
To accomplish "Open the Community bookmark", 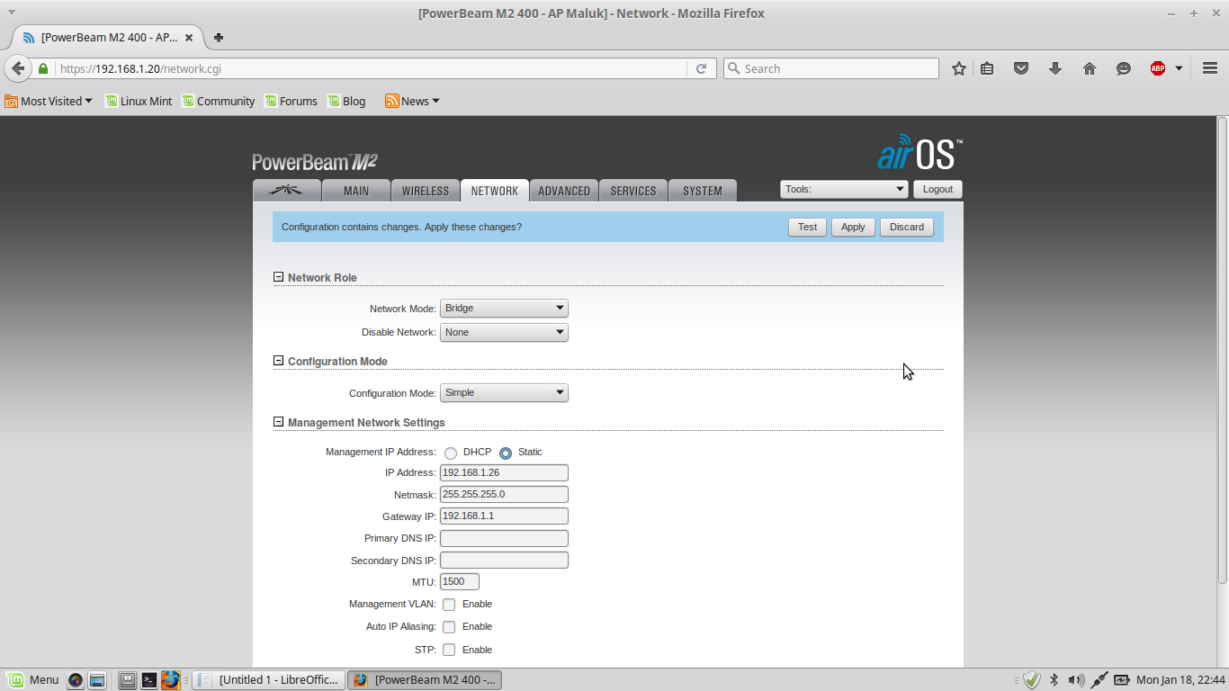I will 219,101.
